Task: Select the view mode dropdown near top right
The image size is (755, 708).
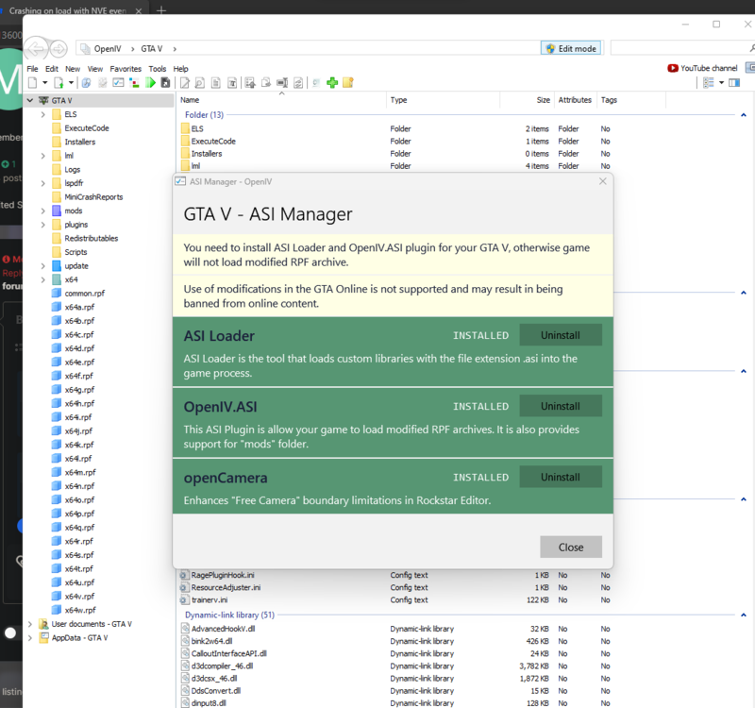Action: click(714, 82)
